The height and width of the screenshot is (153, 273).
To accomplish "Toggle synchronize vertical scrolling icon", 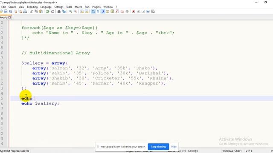I will pos(81,11).
